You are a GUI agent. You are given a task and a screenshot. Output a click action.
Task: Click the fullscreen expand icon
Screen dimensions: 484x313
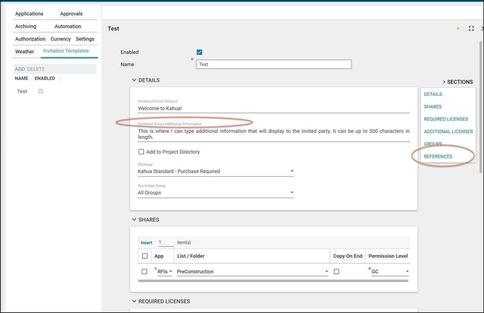(471, 29)
